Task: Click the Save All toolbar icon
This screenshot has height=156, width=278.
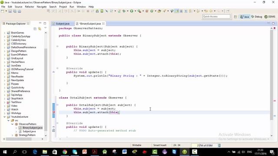Action: (15, 11)
